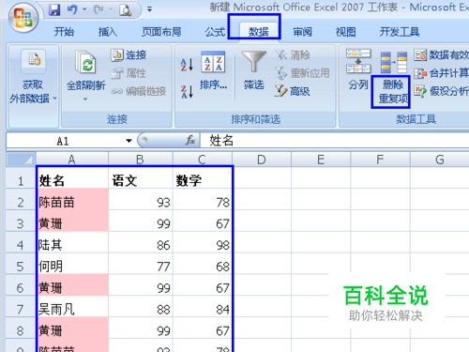
Task: Click the fx insert function button
Action: point(190,141)
